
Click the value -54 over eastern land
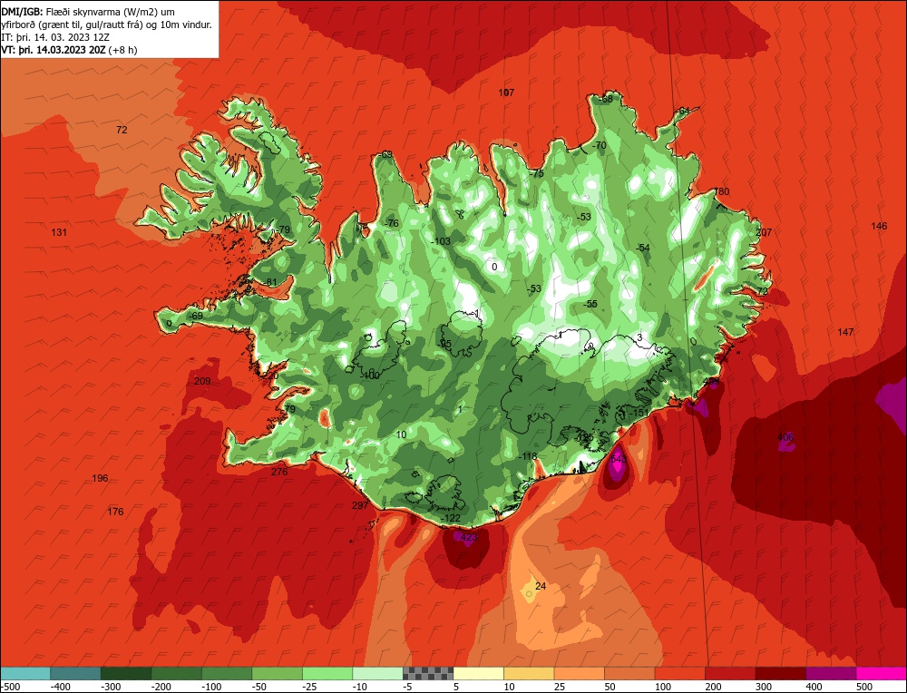642,248
